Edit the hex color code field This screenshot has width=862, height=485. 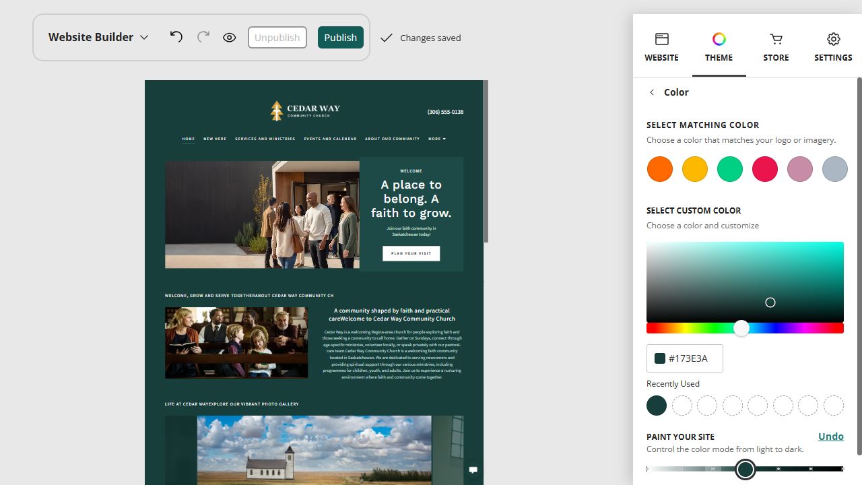685,358
